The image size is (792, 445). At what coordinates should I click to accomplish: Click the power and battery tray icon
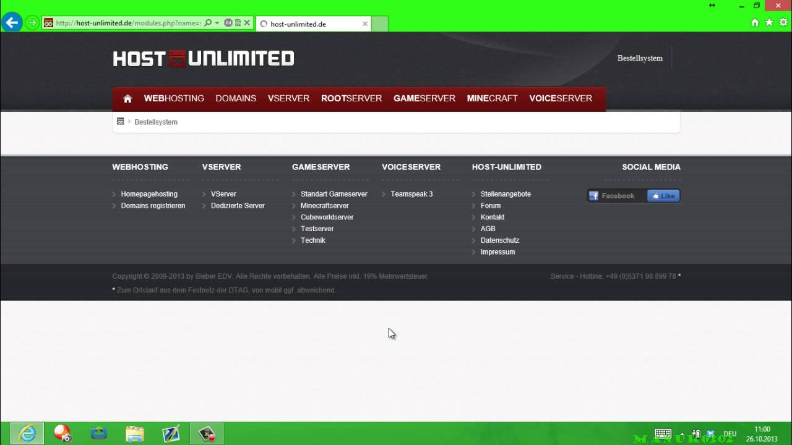click(x=697, y=434)
